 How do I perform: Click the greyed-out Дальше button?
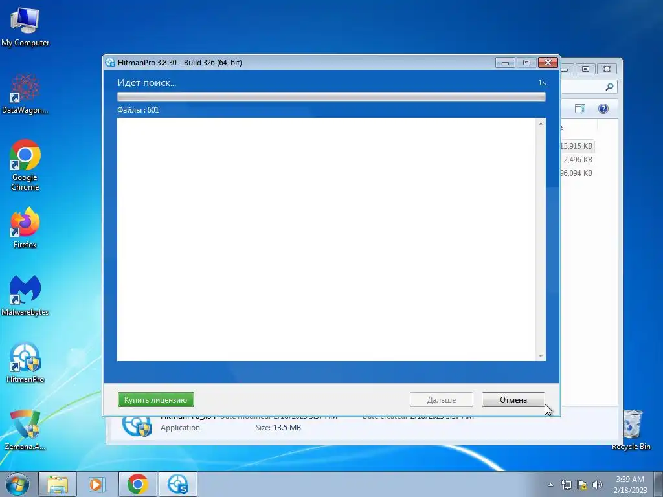441,399
